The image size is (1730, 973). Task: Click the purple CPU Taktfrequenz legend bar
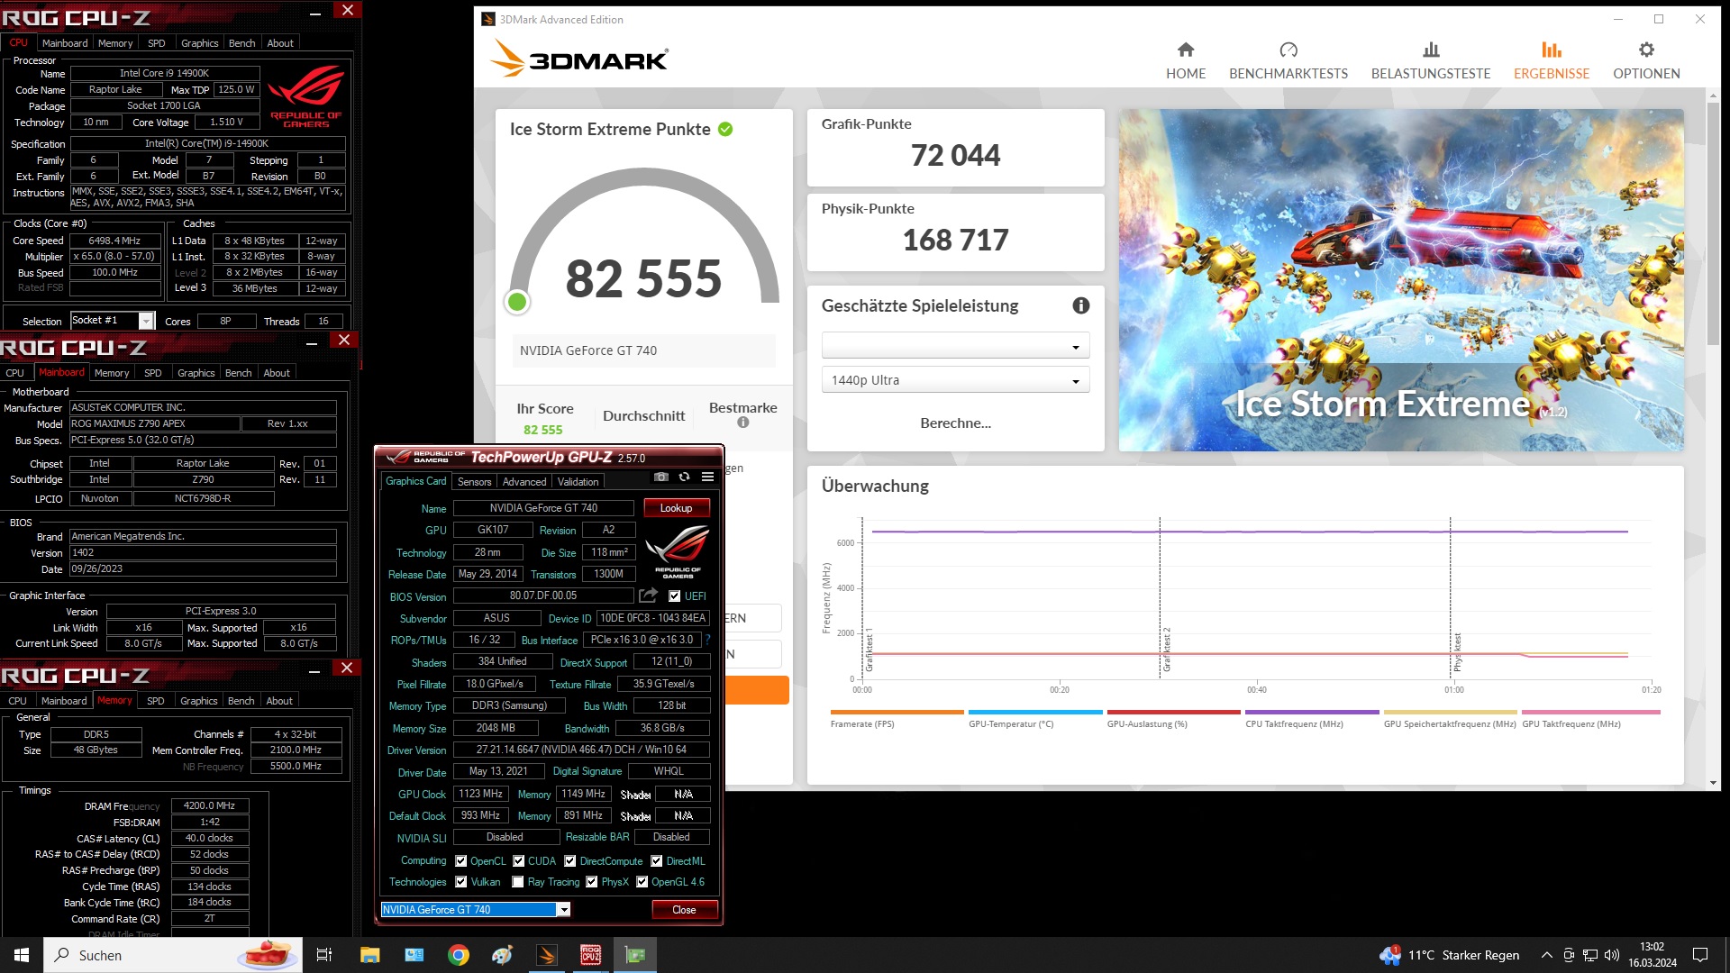pos(1312,713)
